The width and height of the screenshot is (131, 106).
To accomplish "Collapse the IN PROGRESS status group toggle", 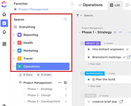I will click(x=82, y=73).
